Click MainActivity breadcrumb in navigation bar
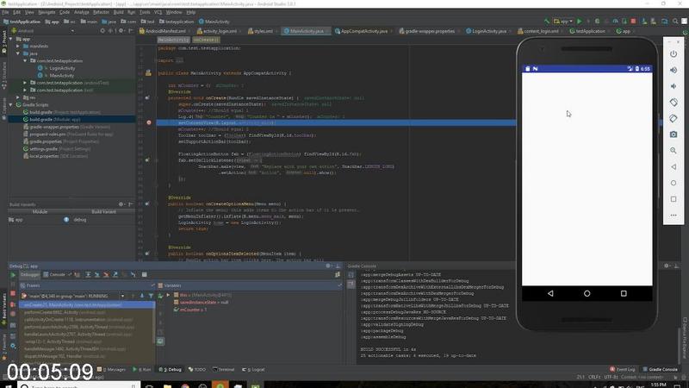689x388 pixels. [214, 22]
